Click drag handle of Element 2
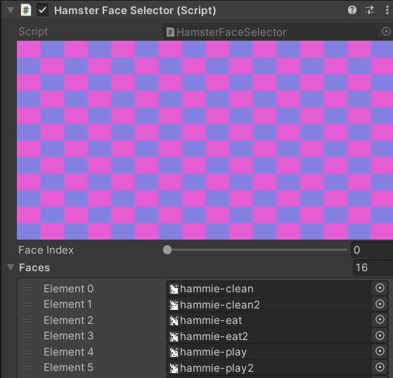The image size is (393, 378). [x=27, y=320]
